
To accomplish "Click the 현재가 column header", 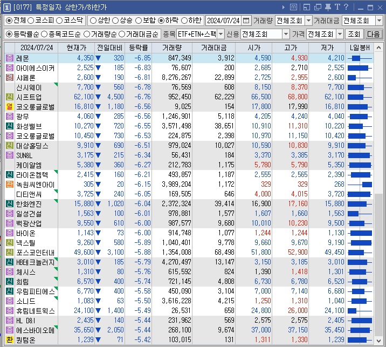I will (77, 47).
